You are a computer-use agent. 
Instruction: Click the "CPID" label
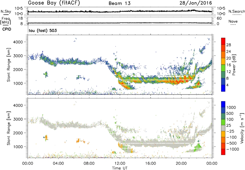[x=7, y=29]
